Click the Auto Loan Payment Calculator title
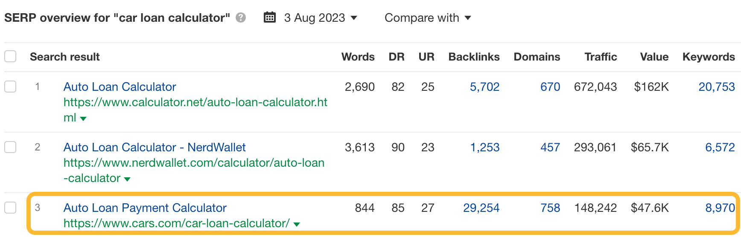 [145, 208]
